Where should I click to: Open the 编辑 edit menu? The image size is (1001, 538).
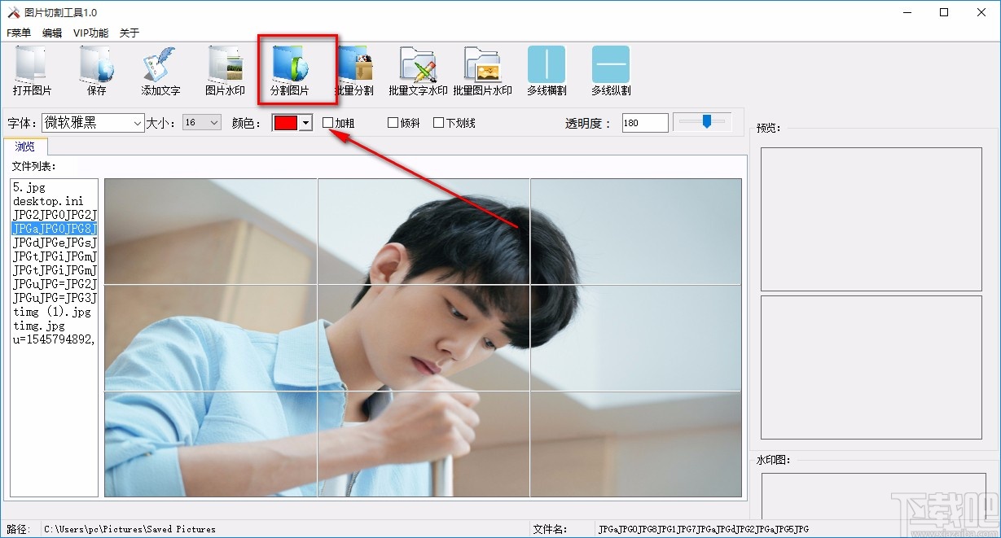(52, 33)
